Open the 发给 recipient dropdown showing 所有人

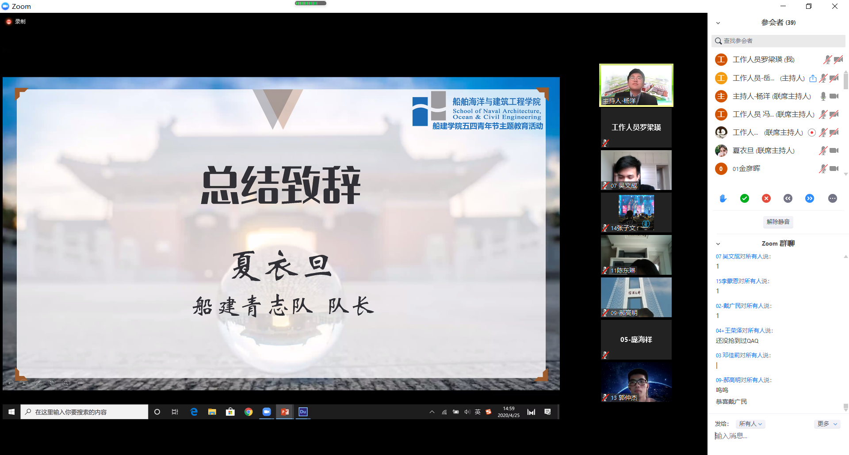click(750, 424)
